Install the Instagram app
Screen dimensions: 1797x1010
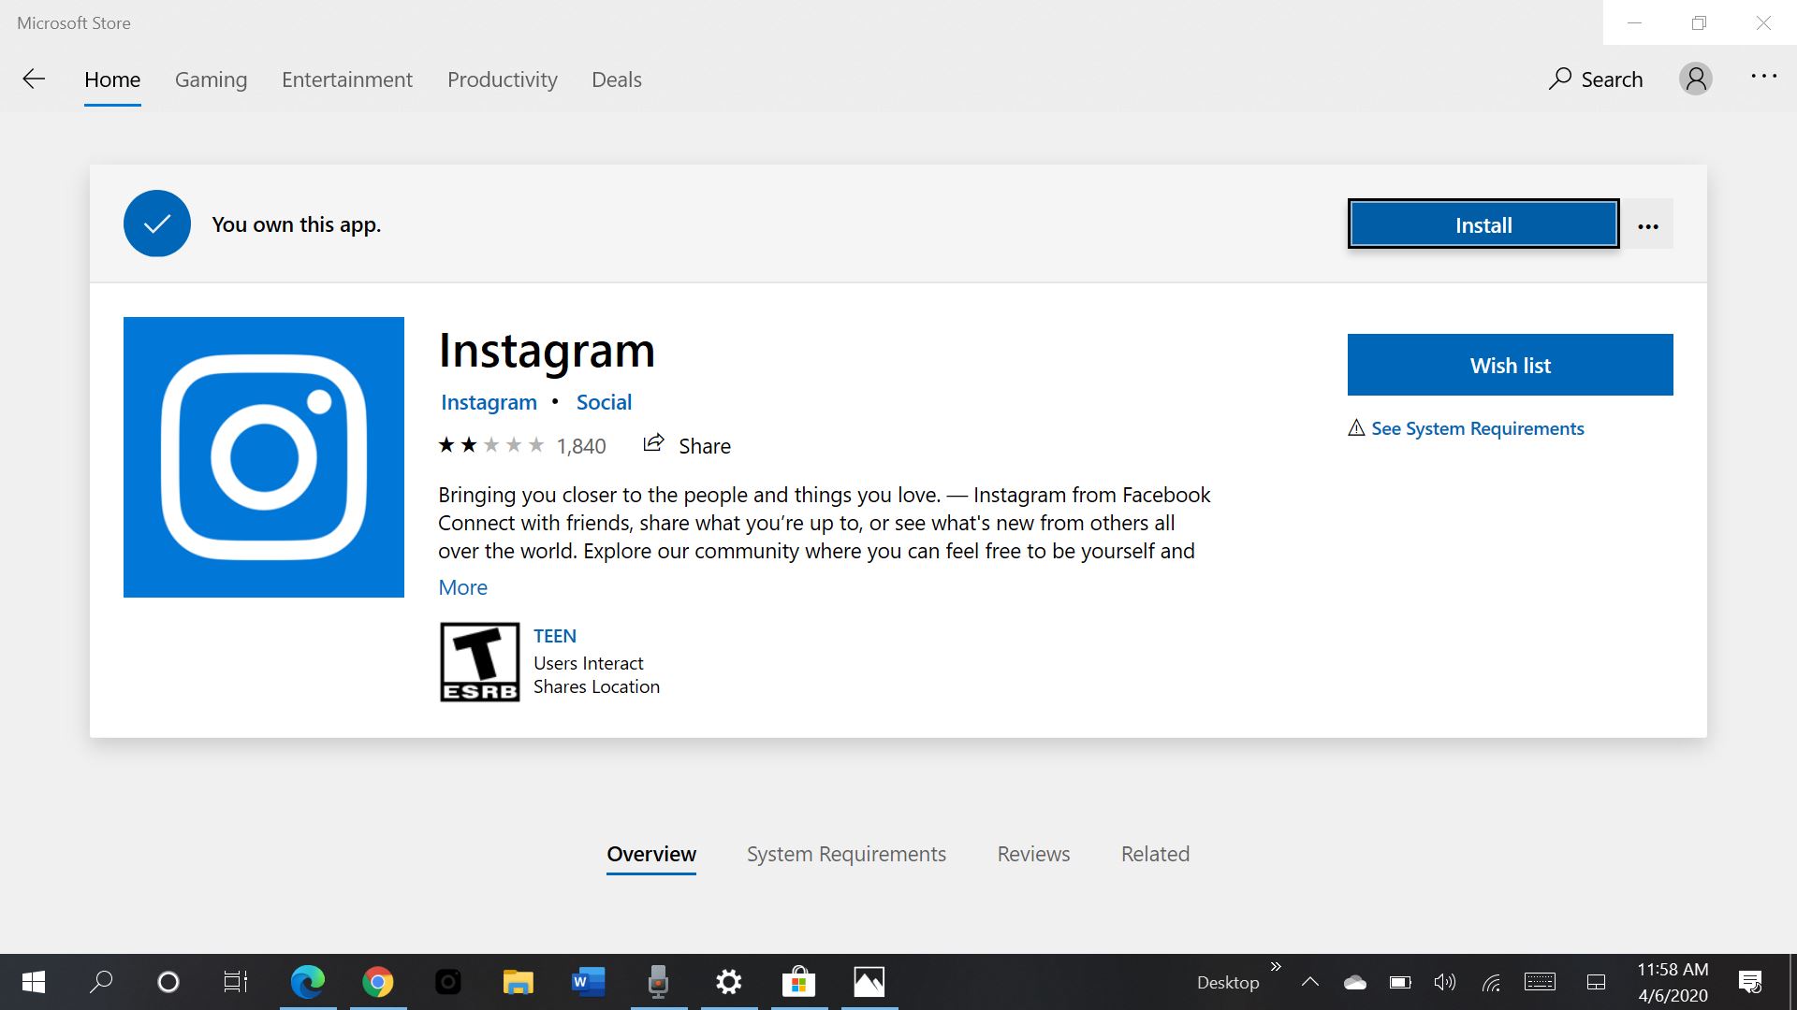click(x=1483, y=224)
